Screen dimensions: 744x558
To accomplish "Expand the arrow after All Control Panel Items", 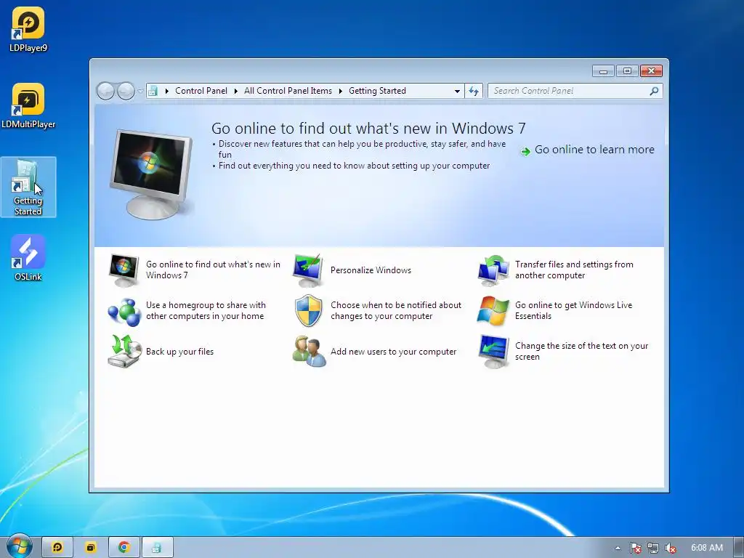I will [340, 91].
